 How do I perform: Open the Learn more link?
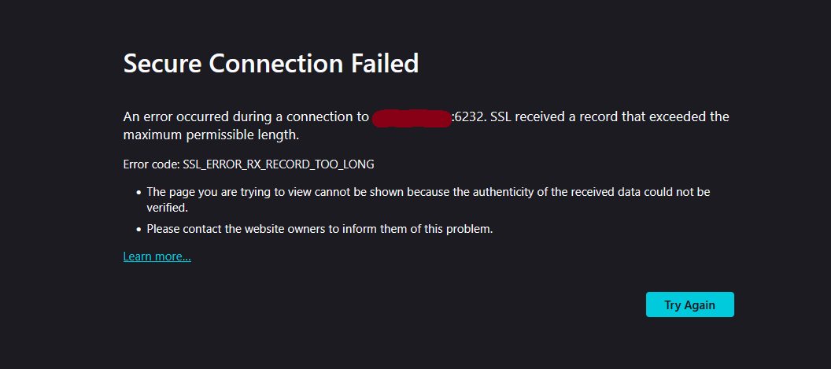click(157, 256)
